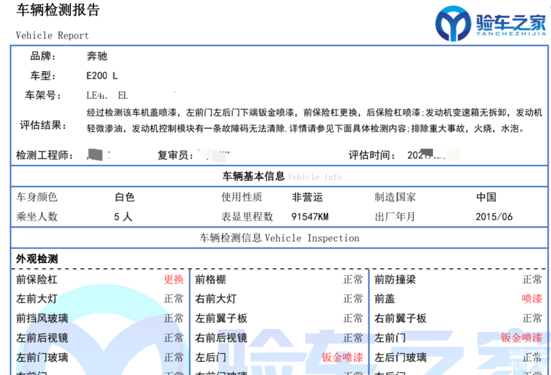Click the 右前大灯 item

[215, 299]
